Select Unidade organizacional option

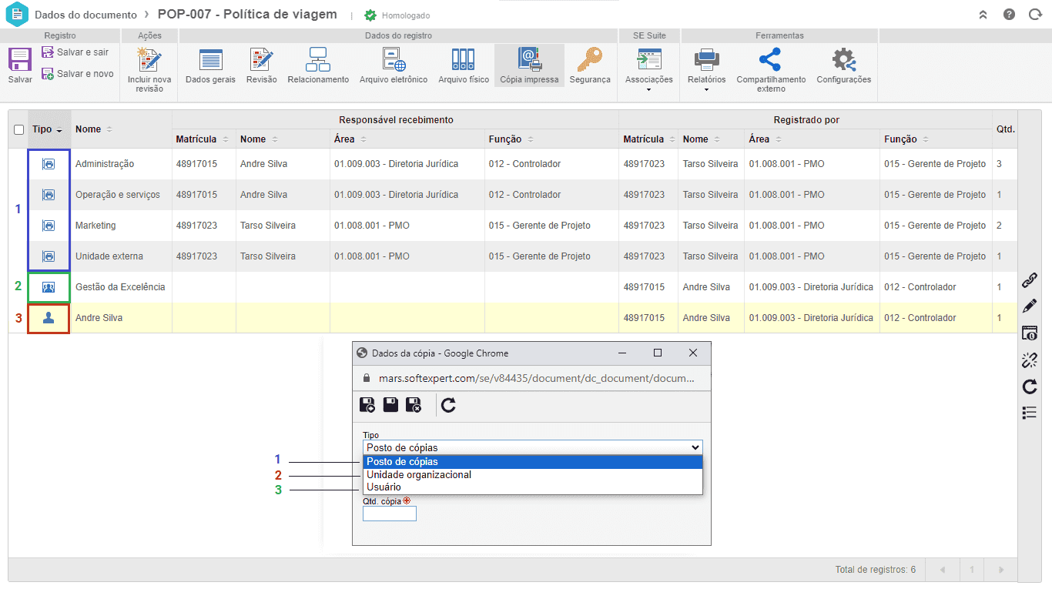point(419,475)
